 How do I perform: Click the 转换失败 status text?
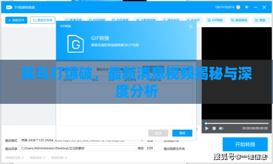point(59,158)
